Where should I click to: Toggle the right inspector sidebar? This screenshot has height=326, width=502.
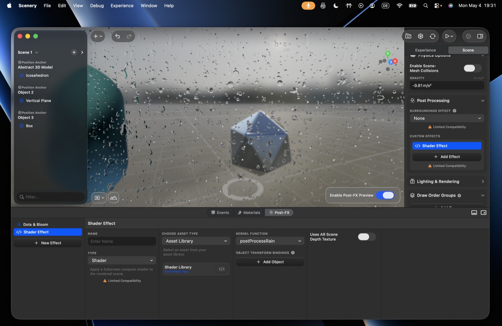point(480,36)
